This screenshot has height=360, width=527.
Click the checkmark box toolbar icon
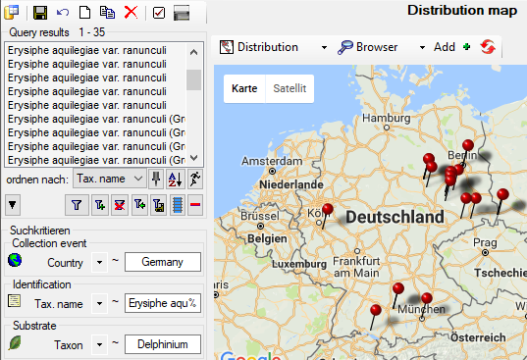(159, 13)
